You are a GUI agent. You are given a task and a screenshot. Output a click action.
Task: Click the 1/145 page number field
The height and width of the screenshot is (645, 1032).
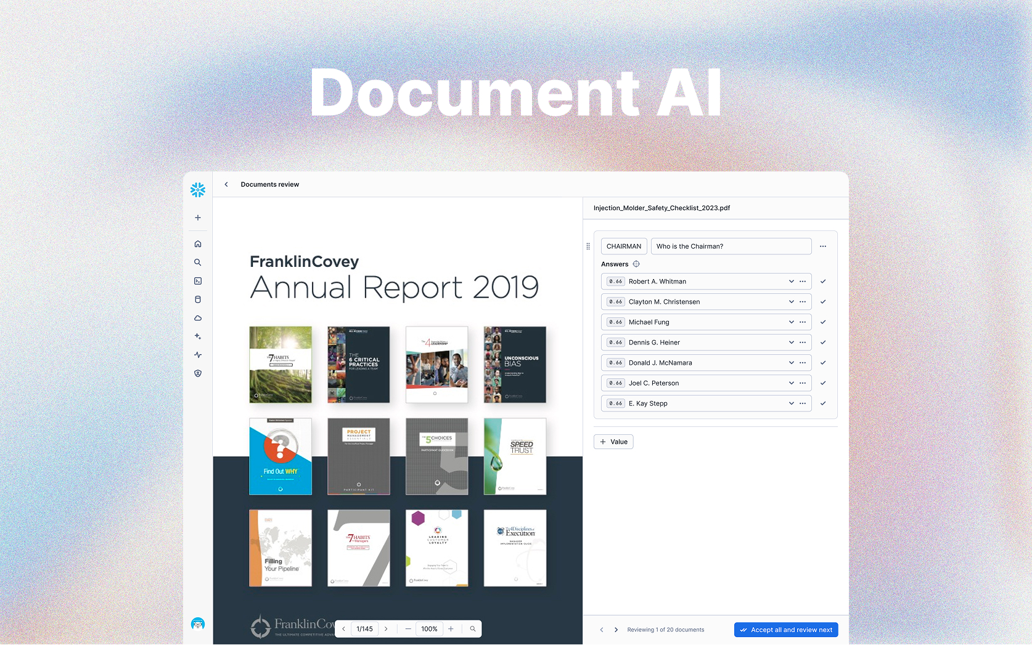click(365, 629)
